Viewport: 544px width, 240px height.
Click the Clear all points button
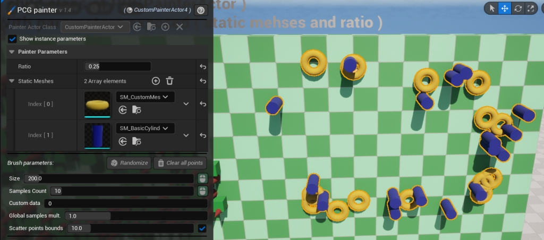[180, 163]
